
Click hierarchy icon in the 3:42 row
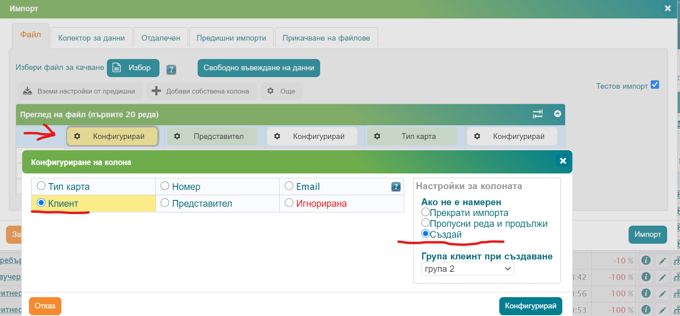[676, 277]
